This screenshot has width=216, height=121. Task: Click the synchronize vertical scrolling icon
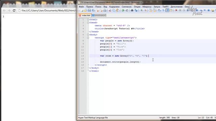click(x=150, y=10)
